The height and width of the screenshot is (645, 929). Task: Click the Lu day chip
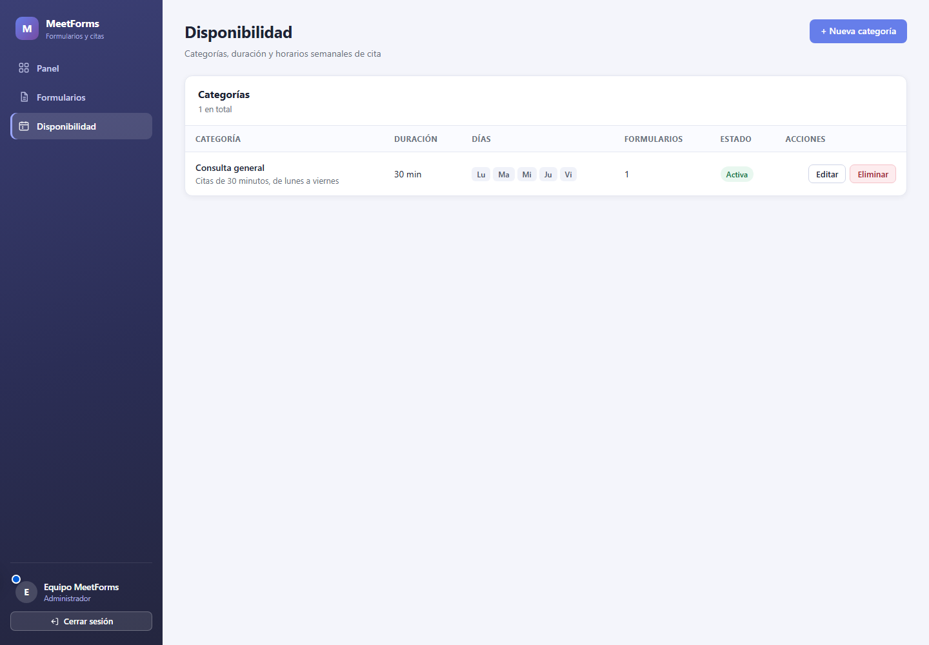(x=481, y=174)
